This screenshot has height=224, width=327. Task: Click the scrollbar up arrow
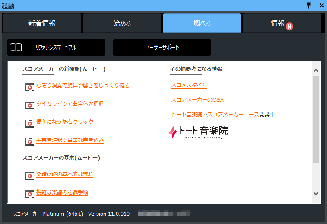(316, 70)
